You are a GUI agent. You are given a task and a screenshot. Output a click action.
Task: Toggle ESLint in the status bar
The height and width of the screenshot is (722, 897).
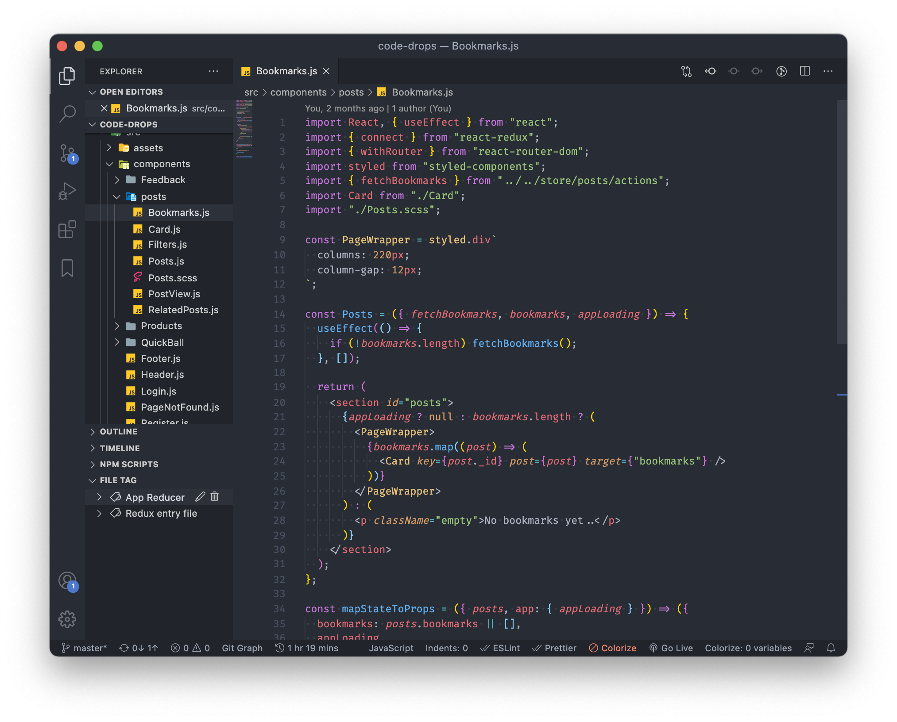pyautogui.click(x=500, y=648)
